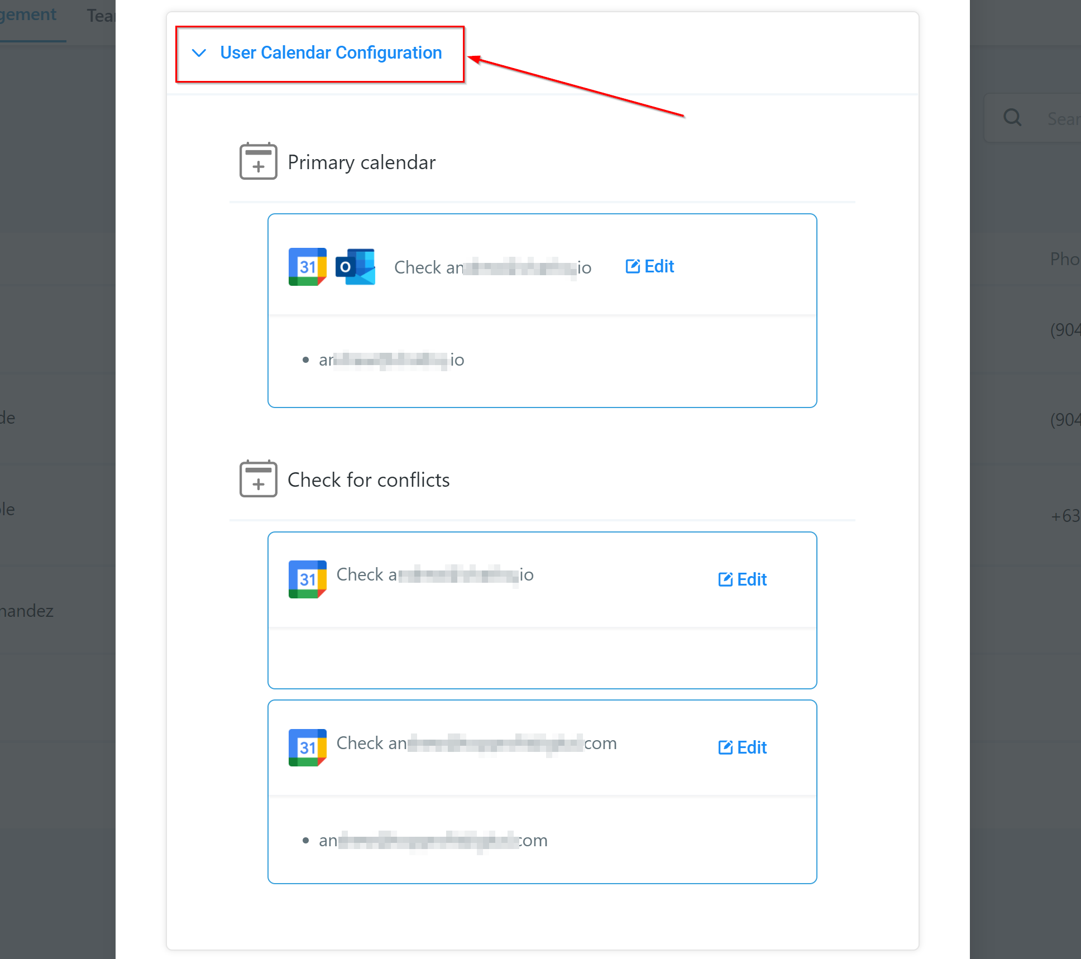Viewport: 1081px width, 959px height.
Task: Switch to the Management tab at top left
Action: (28, 15)
